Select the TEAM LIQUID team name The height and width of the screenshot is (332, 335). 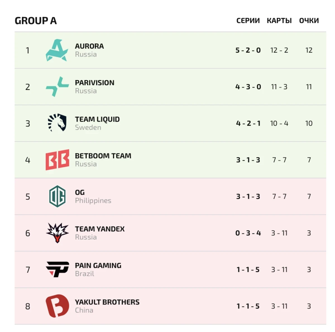[97, 119]
